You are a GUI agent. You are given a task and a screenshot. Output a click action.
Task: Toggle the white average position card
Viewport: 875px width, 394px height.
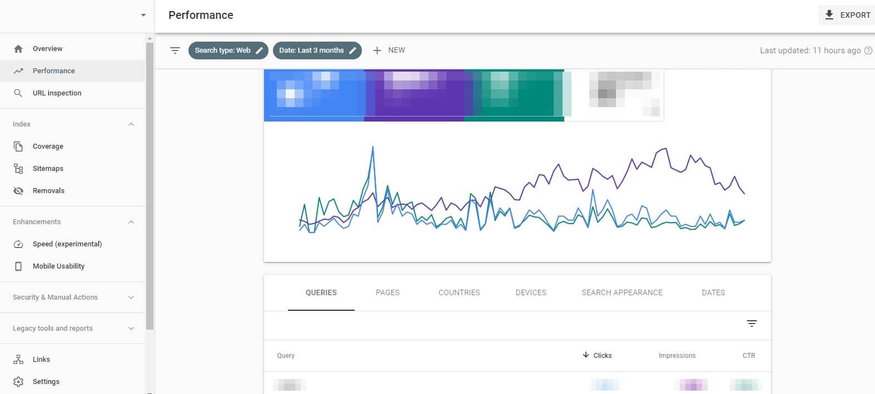coord(614,95)
